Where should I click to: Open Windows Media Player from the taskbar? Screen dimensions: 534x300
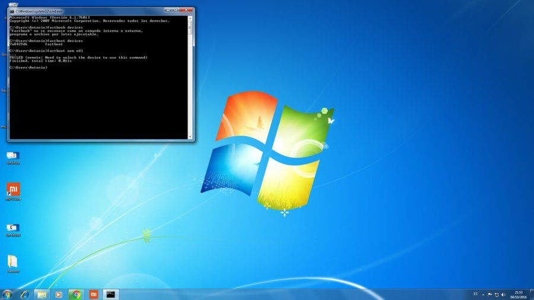(59, 295)
